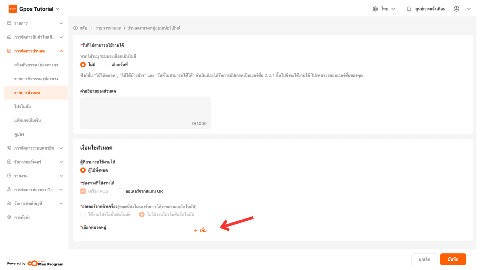480x270 pixels.
Task: Click the บันทึก save button
Action: point(453,259)
